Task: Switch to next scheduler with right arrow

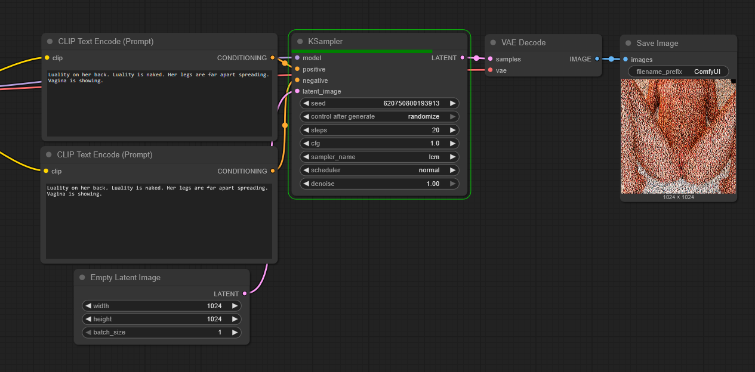Action: [x=452, y=170]
